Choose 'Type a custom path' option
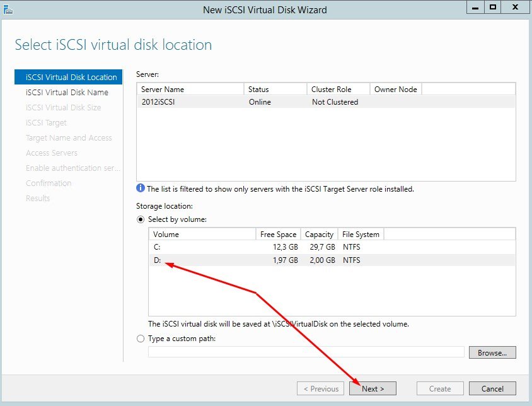The image size is (532, 406). click(x=141, y=339)
